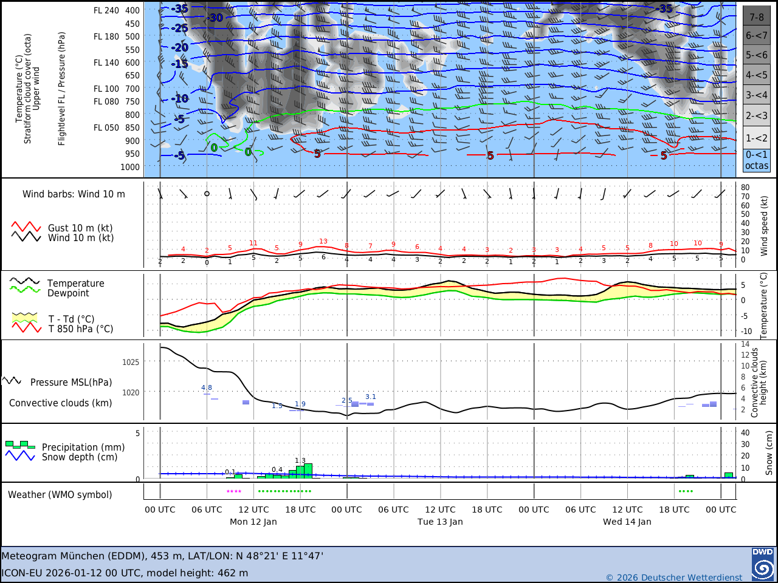This screenshot has height=583, width=778.
Task: Click the Wind speed (kt) axis title
Action: click(x=764, y=225)
